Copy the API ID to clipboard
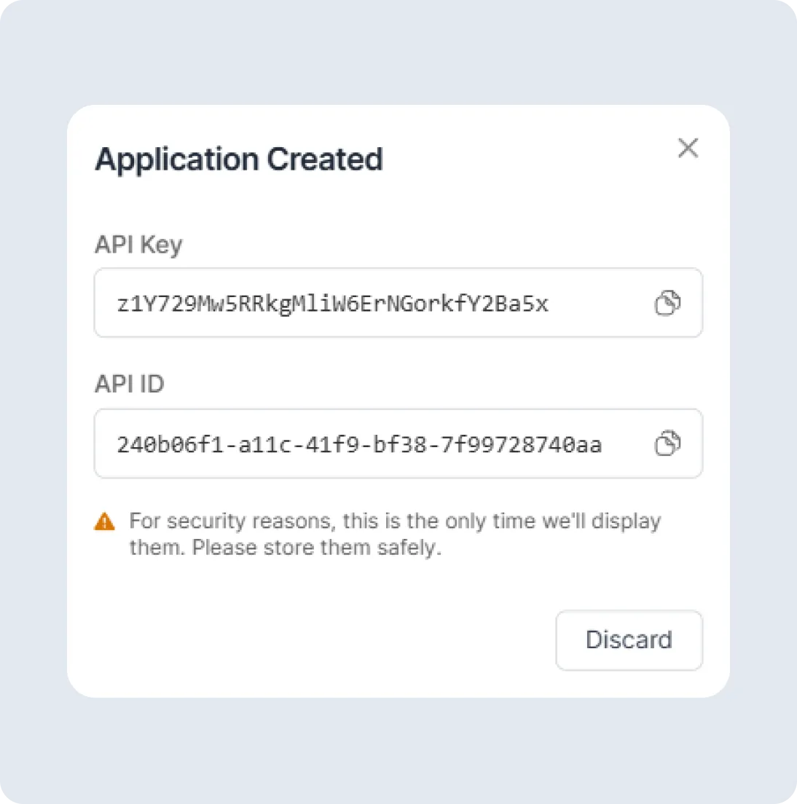Image resolution: width=797 pixels, height=804 pixels. 667,444
